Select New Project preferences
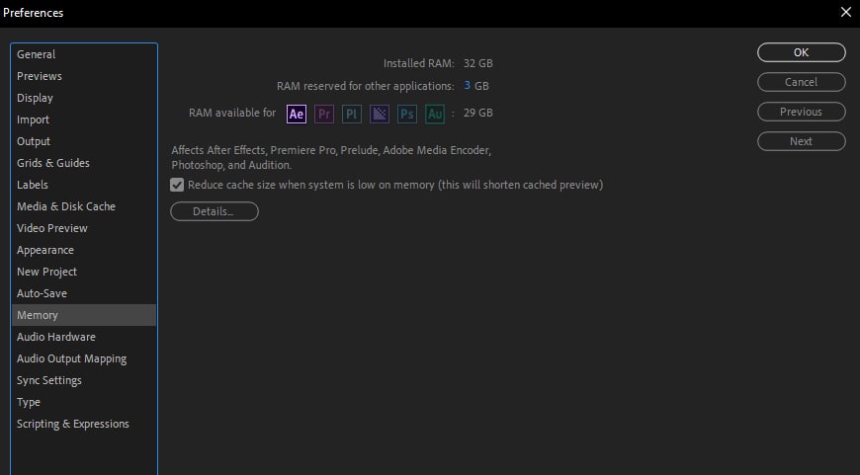This screenshot has width=860, height=475. pyautogui.click(x=84, y=272)
